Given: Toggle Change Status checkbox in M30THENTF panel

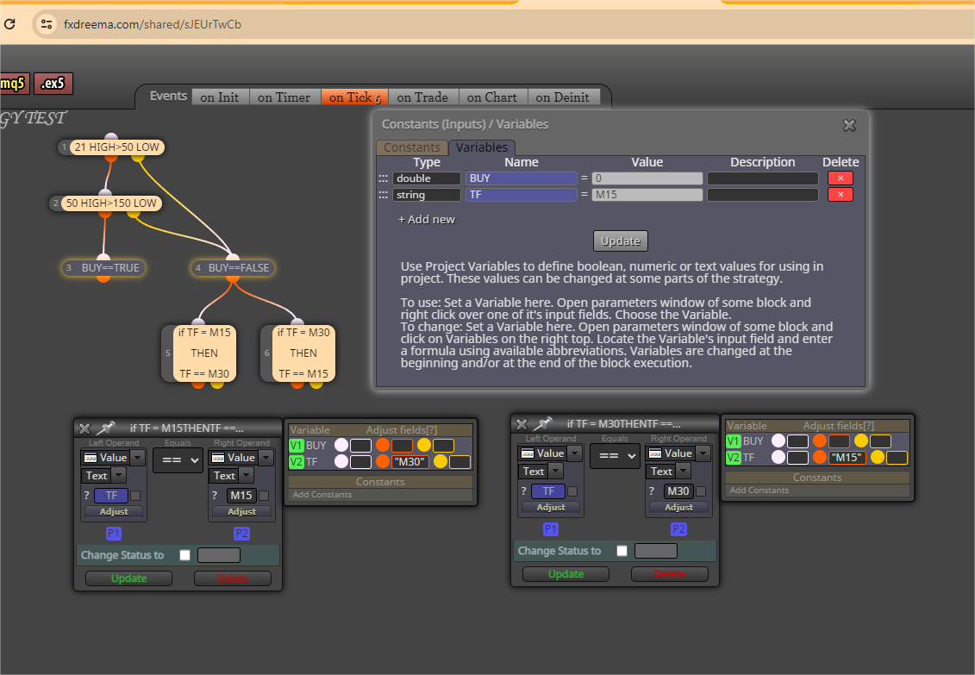Looking at the screenshot, I should tap(622, 551).
